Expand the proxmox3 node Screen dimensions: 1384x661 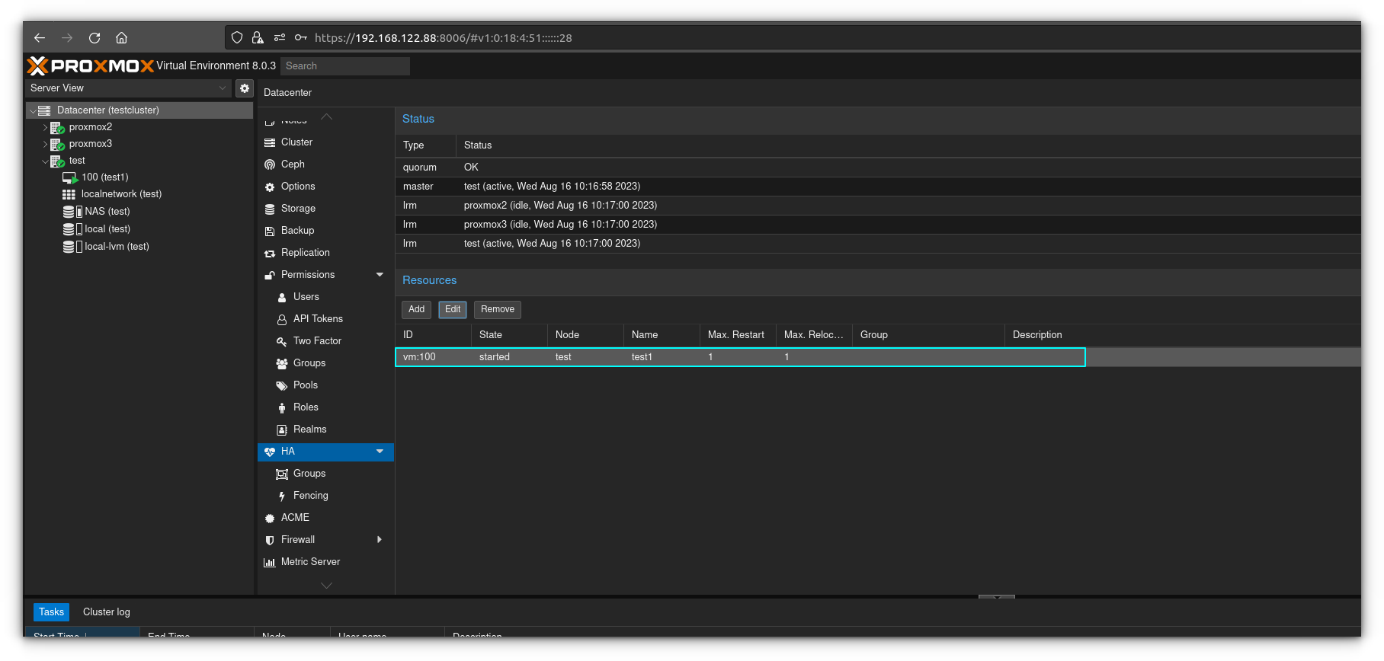point(46,144)
